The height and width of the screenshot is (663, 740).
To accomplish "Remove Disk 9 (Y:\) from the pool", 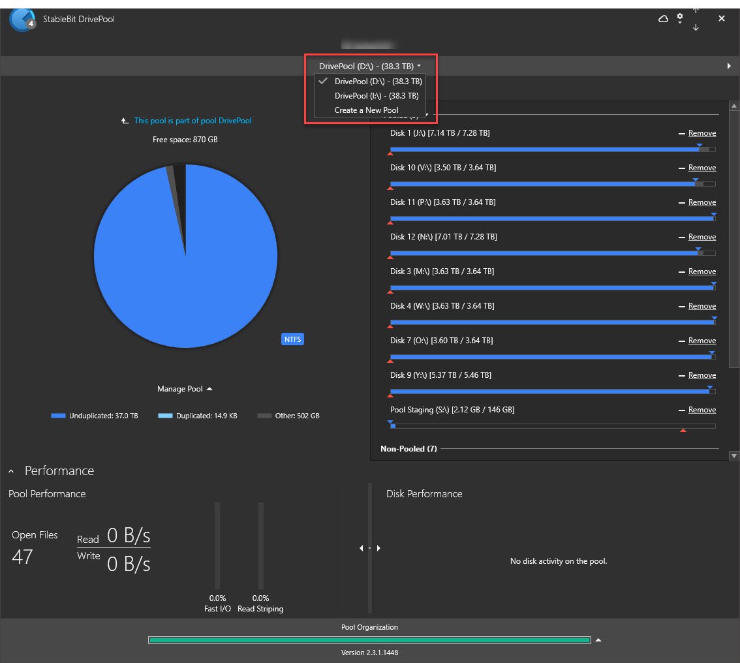I will coord(701,375).
